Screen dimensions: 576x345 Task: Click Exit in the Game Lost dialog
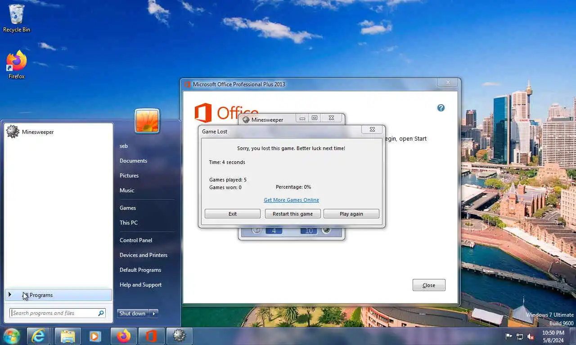click(233, 214)
